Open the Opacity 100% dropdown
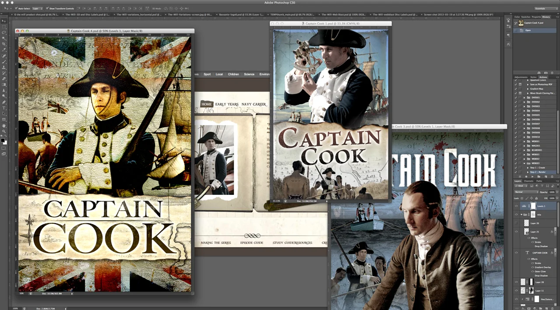 pyautogui.click(x=556, y=192)
